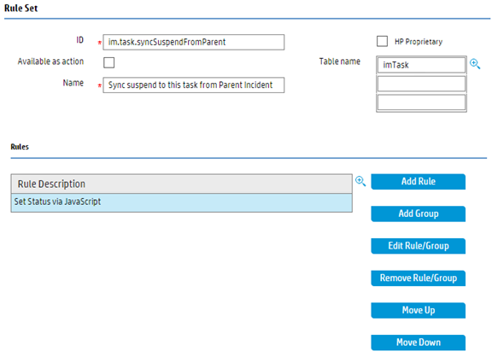Click Remove Rule/Group button

[418, 278]
